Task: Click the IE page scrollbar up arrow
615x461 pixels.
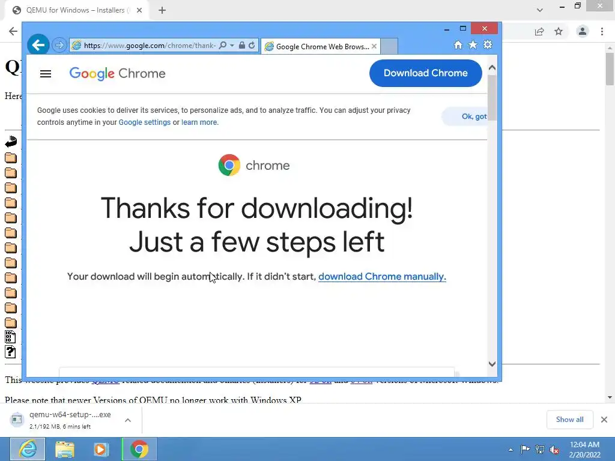Action: (492, 67)
